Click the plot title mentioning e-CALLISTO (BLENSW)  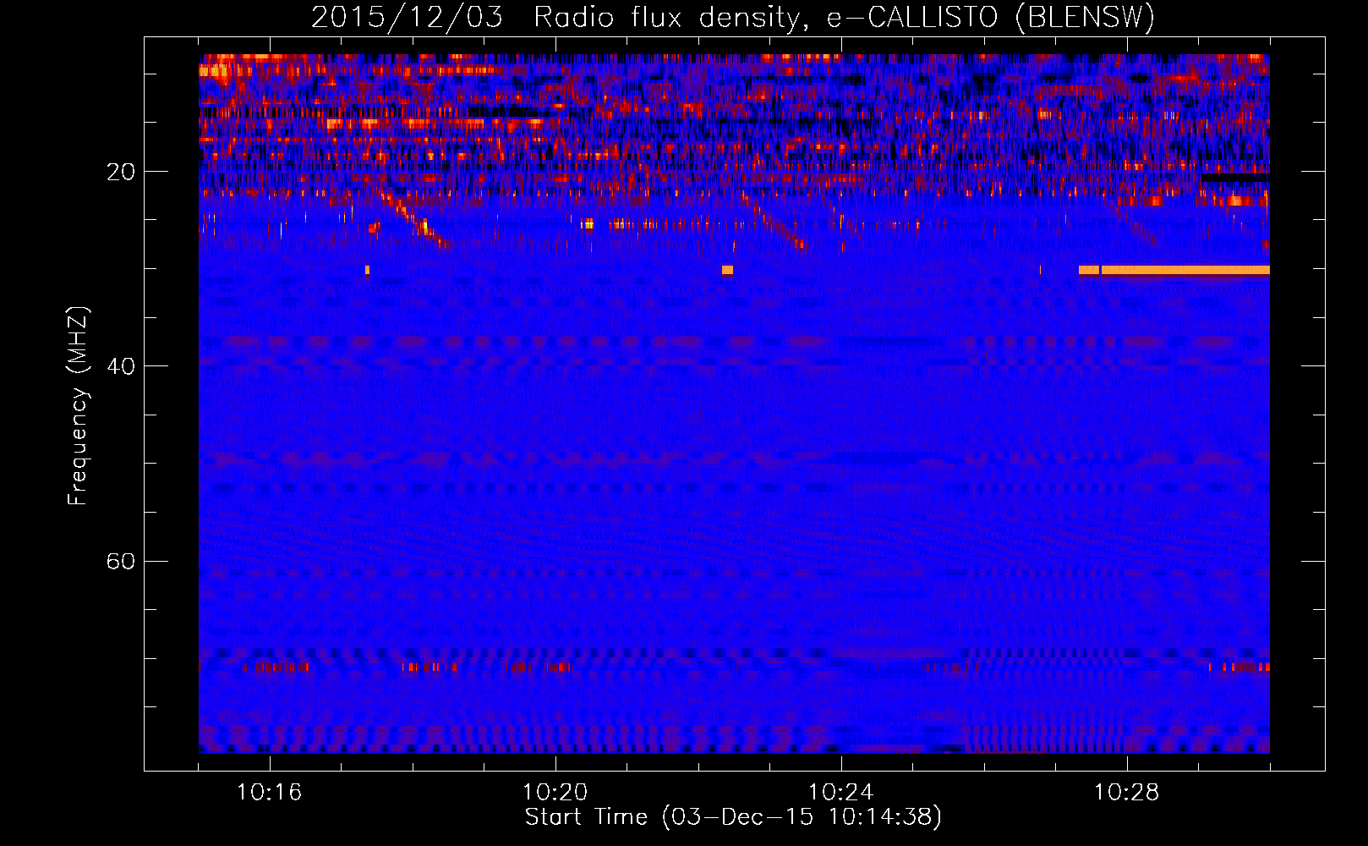(x=733, y=17)
